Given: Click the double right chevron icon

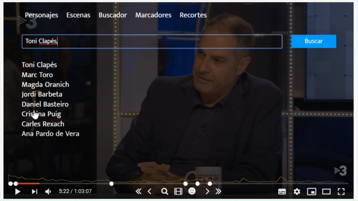Looking at the screenshot, I should click(x=219, y=191).
